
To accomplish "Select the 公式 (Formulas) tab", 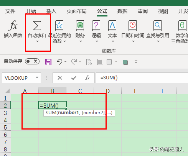I will [102, 11].
